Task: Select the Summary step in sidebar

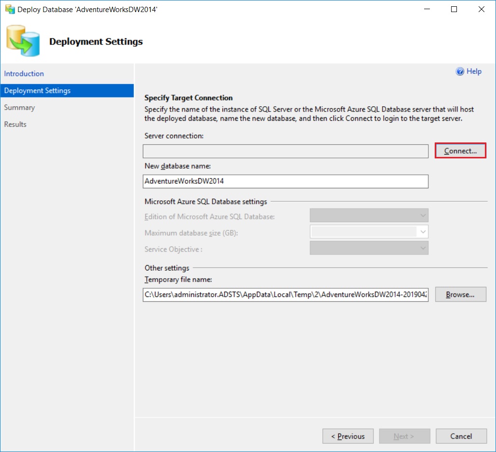Action: (19, 107)
